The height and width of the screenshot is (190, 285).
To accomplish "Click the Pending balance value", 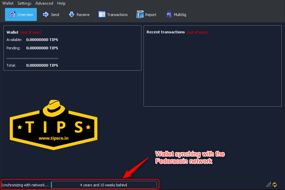I will (42, 48).
